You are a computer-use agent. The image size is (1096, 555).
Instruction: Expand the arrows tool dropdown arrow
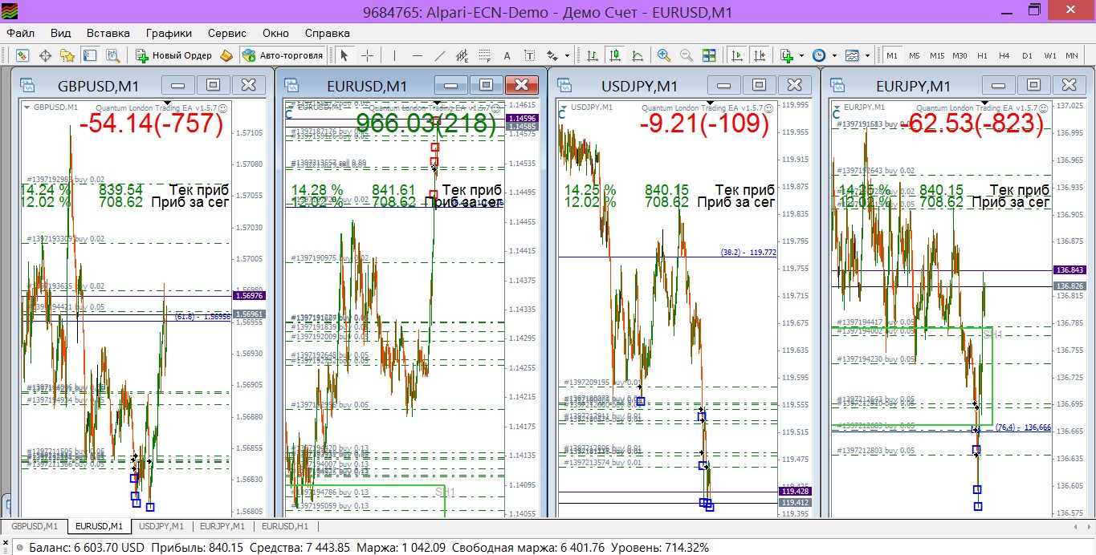point(567,56)
